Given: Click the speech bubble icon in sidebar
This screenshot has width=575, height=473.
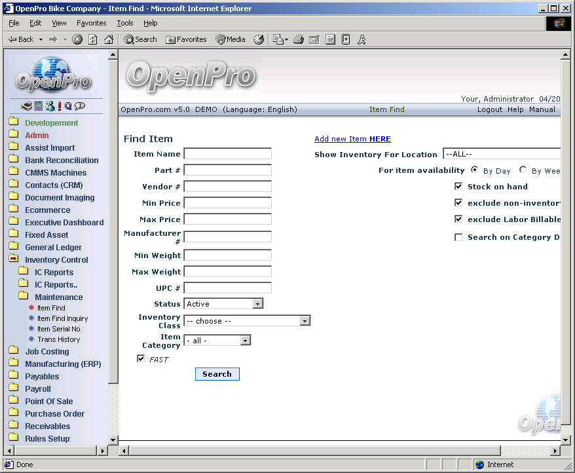Looking at the screenshot, I should tap(80, 106).
